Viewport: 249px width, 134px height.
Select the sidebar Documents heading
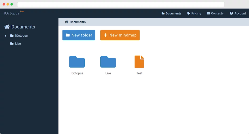point(23,27)
